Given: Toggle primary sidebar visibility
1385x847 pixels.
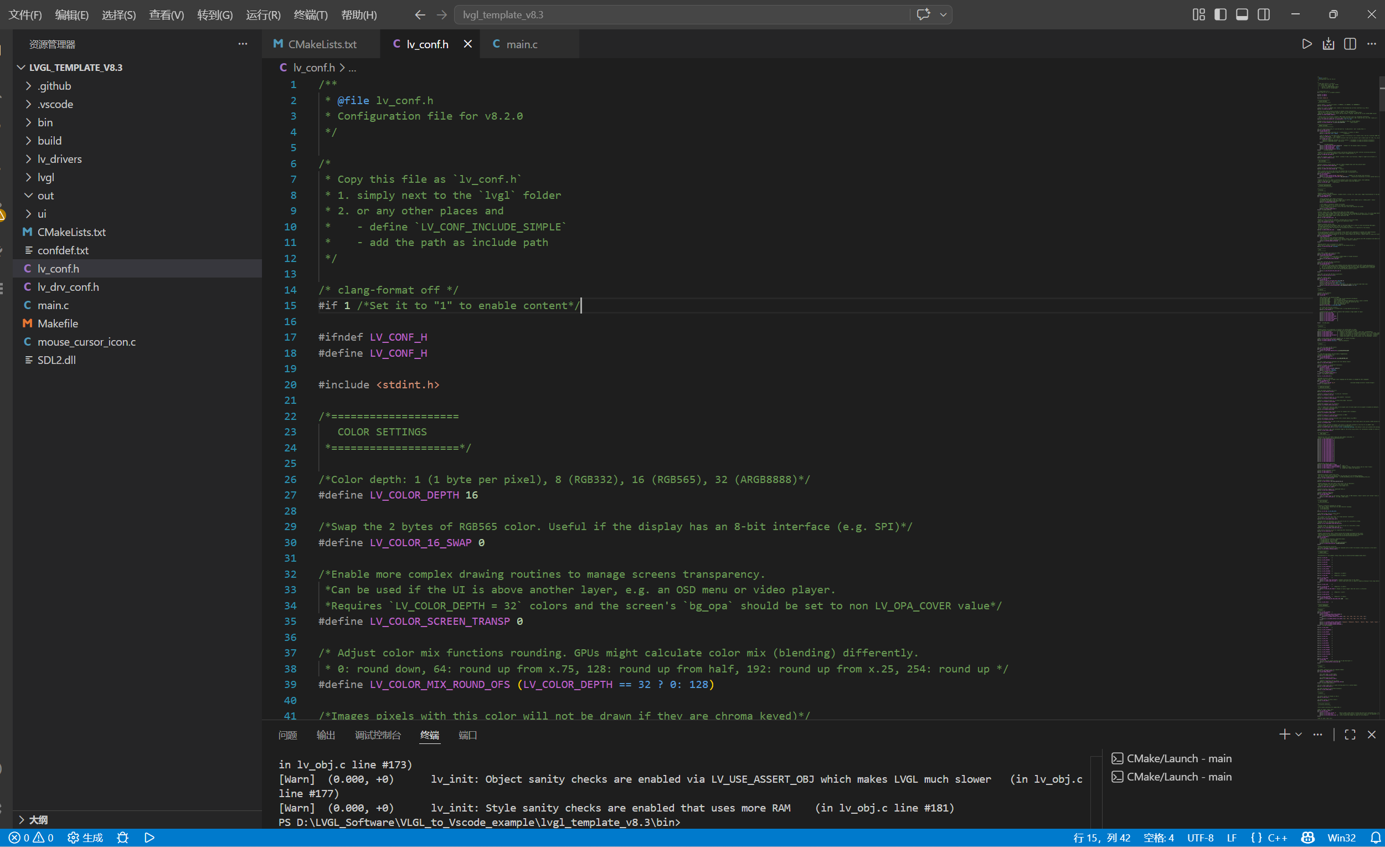Looking at the screenshot, I should coord(1221,14).
